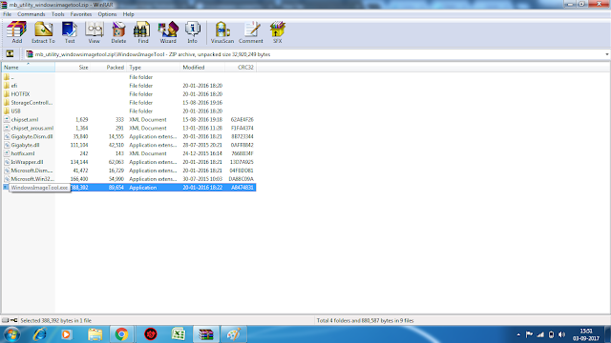Open the Favorites menu
Image resolution: width=611 pixels, height=343 pixels.
pyautogui.click(x=81, y=14)
